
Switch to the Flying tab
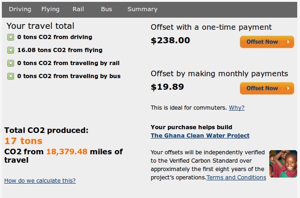[50, 9]
